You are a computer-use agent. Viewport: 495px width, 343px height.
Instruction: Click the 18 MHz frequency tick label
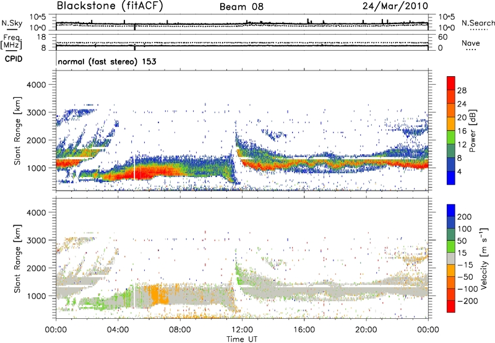pyautogui.click(x=41, y=37)
